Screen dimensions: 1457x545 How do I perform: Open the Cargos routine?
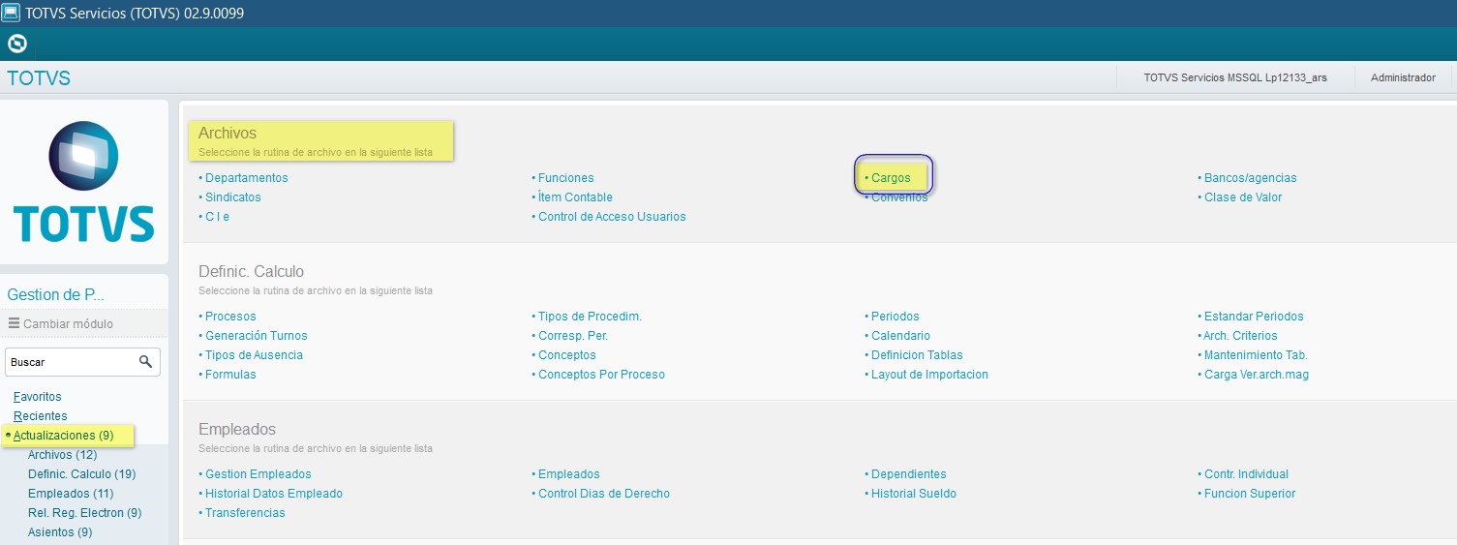(x=891, y=178)
